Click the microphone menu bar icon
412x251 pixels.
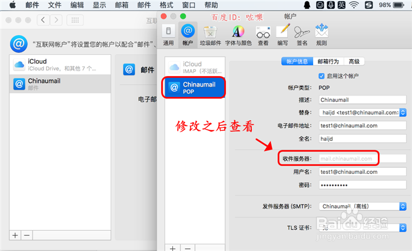point(331,5)
